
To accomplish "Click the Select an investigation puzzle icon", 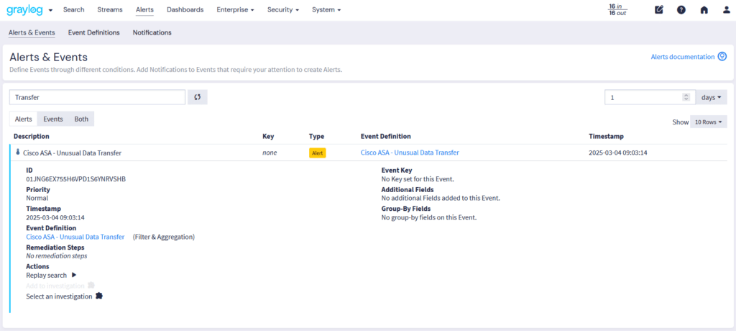I will tap(99, 296).
